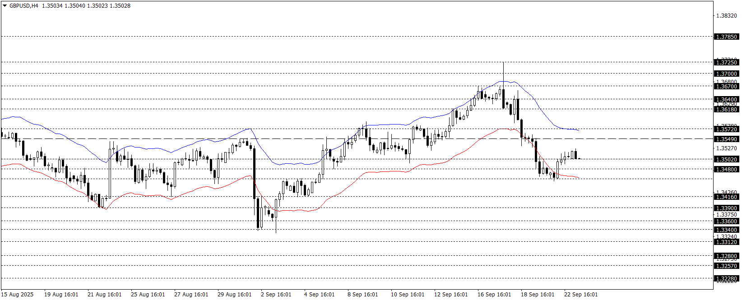Click the 1.32280 price level label
Image resolution: width=742 pixels, height=300 pixels.
[727, 278]
